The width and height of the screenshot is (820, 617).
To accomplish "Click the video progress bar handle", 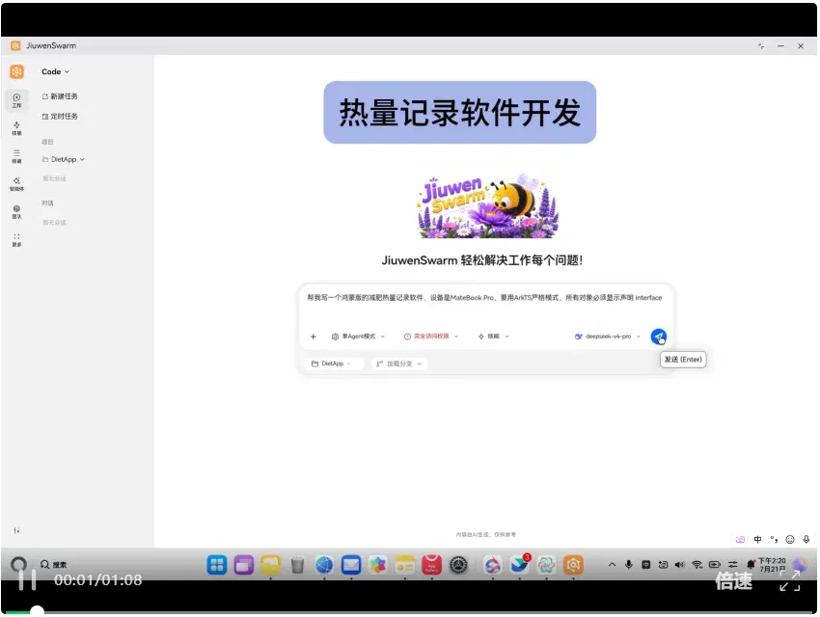I will [37, 611].
